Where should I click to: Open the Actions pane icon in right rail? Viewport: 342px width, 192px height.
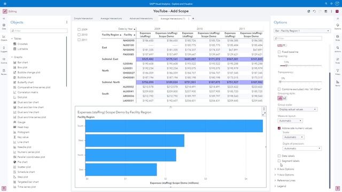pos(338,49)
